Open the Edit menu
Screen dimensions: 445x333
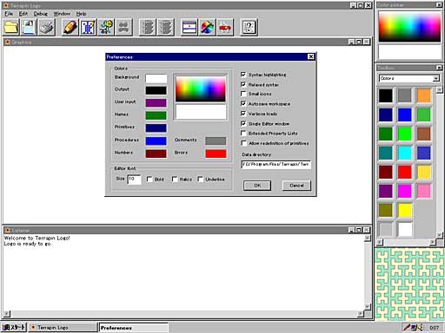pyautogui.click(x=23, y=14)
